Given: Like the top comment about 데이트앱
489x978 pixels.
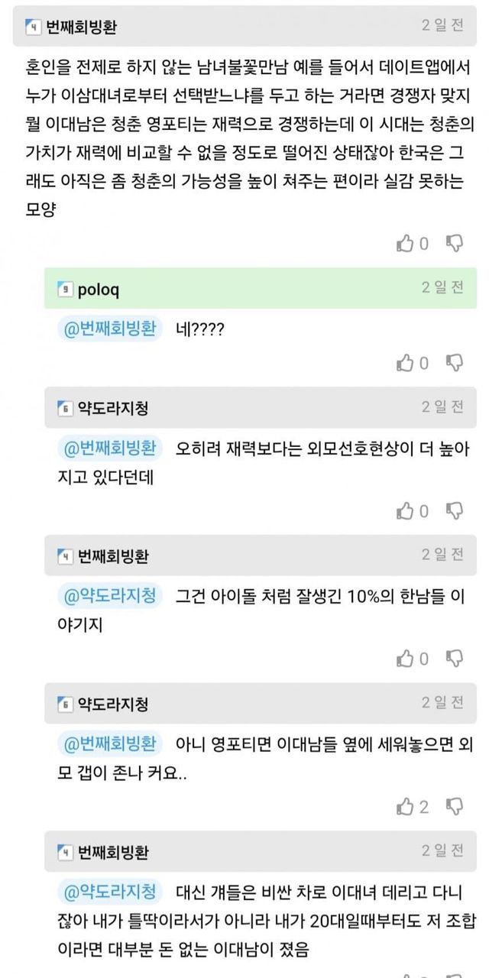Looking at the screenshot, I should pos(405,244).
